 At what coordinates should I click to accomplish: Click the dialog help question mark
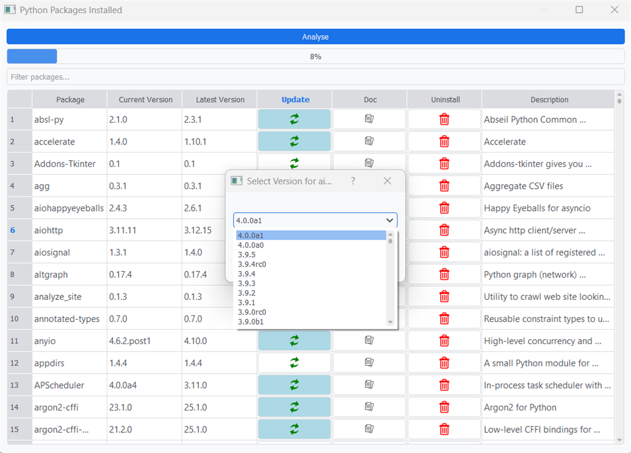pyautogui.click(x=353, y=181)
